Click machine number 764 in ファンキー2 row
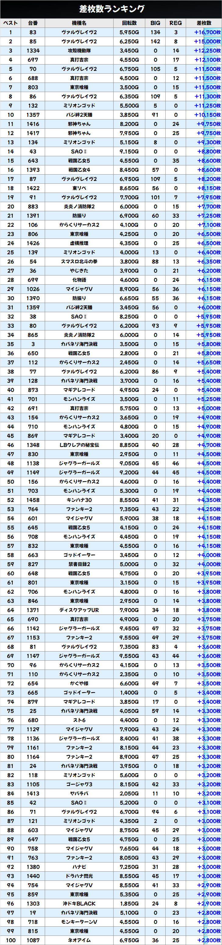 [x=33, y=509]
